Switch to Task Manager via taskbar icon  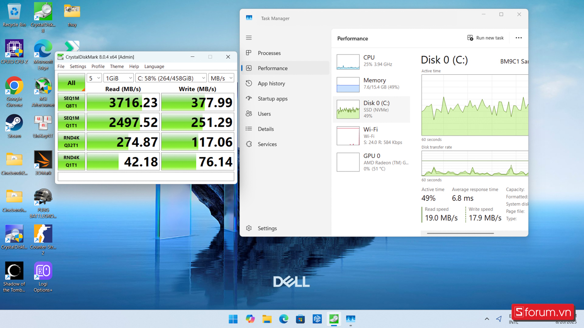[350, 319]
